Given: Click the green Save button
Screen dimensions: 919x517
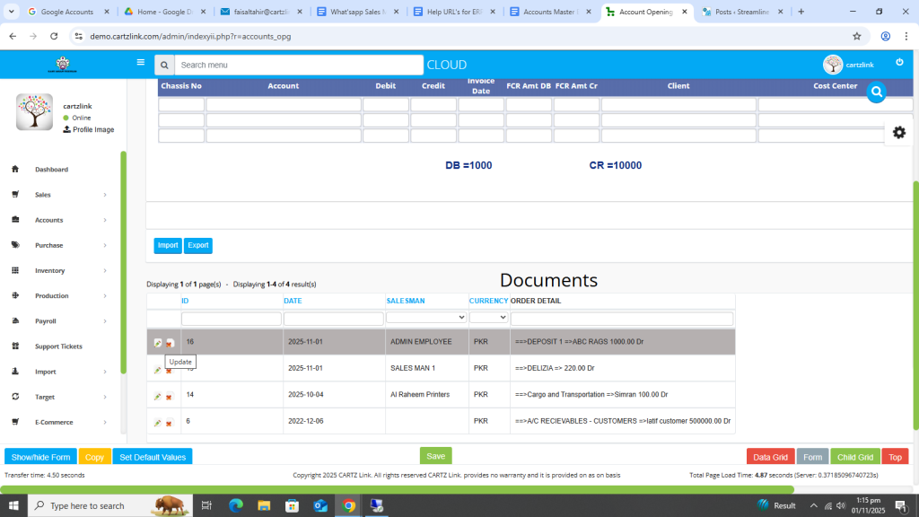Looking at the screenshot, I should pyautogui.click(x=435, y=456).
